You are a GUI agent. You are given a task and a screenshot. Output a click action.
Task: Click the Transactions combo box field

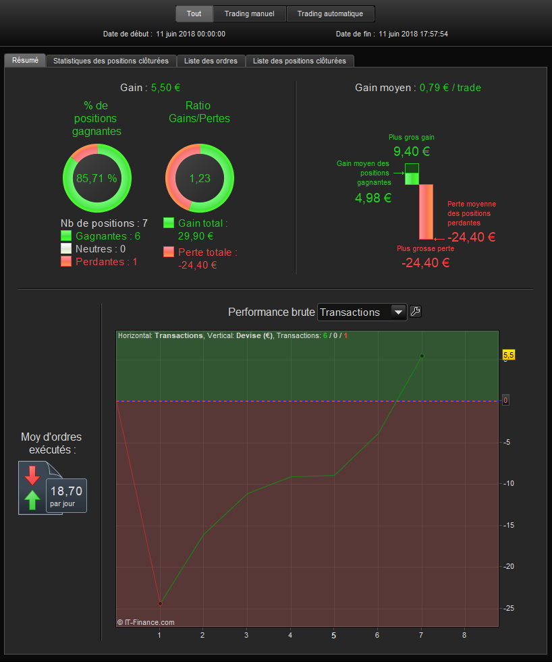click(x=362, y=312)
